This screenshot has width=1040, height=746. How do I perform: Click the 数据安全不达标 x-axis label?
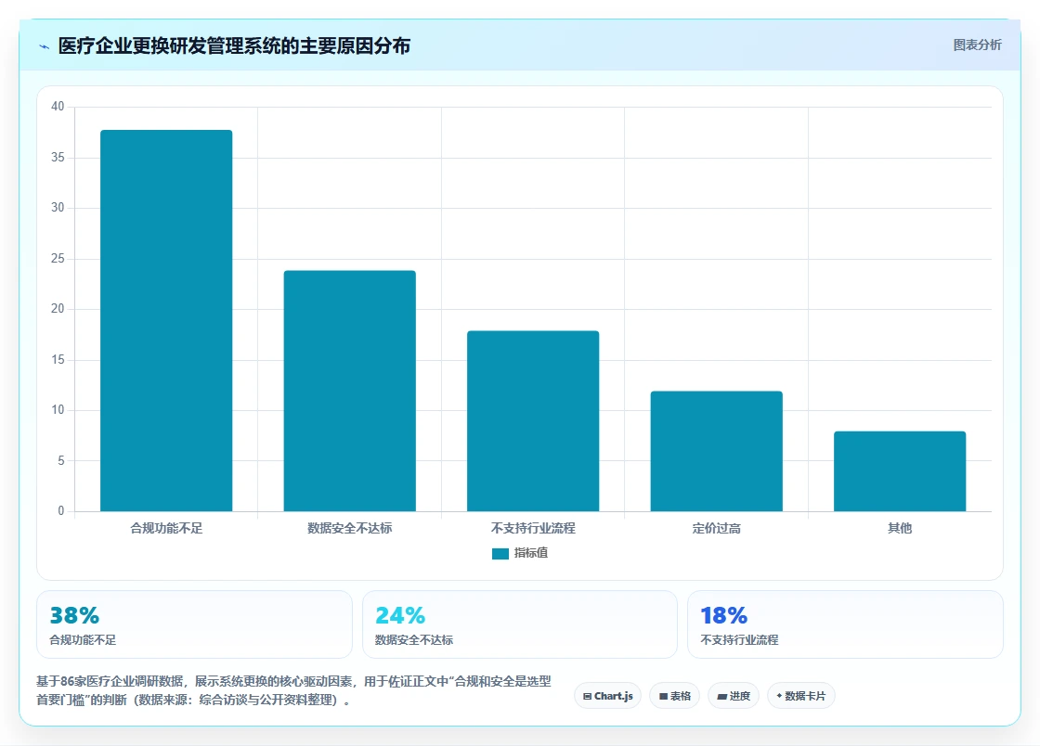click(x=349, y=528)
